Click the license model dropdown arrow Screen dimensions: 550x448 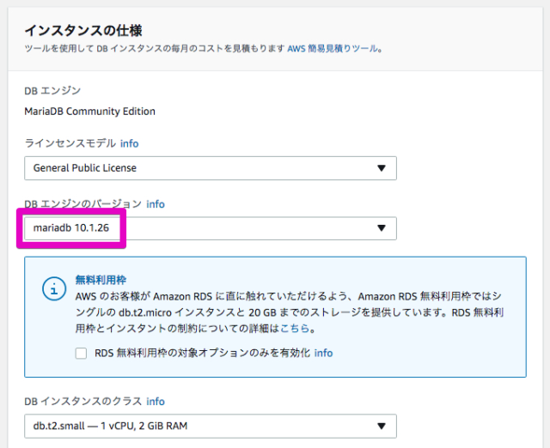(x=382, y=168)
